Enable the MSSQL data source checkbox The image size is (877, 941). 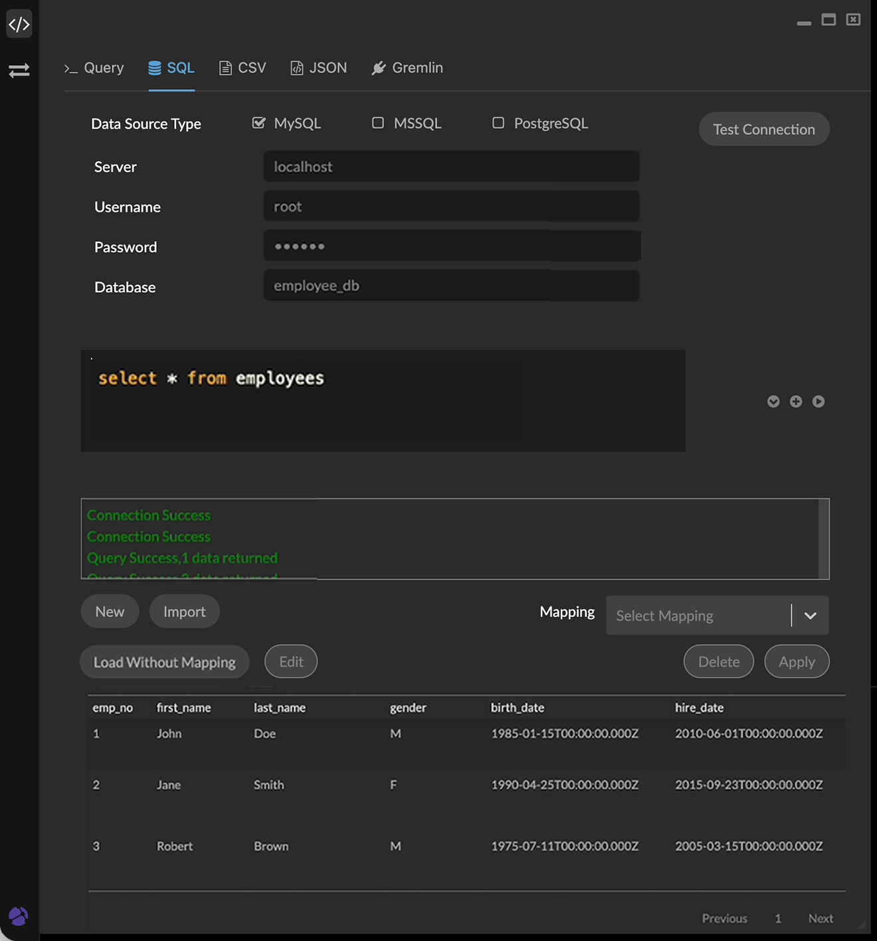click(378, 123)
